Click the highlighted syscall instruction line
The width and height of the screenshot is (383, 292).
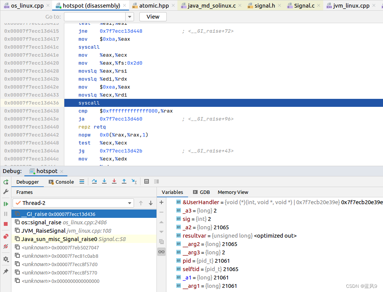[x=223, y=103]
